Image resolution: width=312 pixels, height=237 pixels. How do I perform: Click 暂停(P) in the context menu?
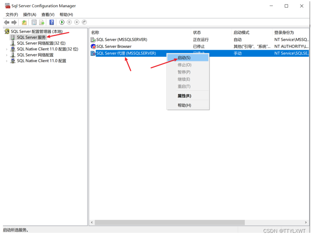coord(188,72)
